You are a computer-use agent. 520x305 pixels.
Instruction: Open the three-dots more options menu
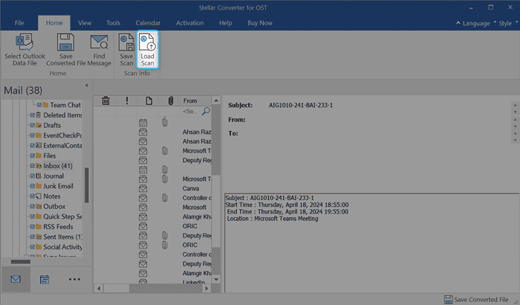click(74, 279)
